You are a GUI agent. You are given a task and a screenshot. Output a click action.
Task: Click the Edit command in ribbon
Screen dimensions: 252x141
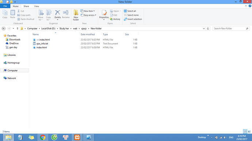pyautogui.click(x=114, y=15)
